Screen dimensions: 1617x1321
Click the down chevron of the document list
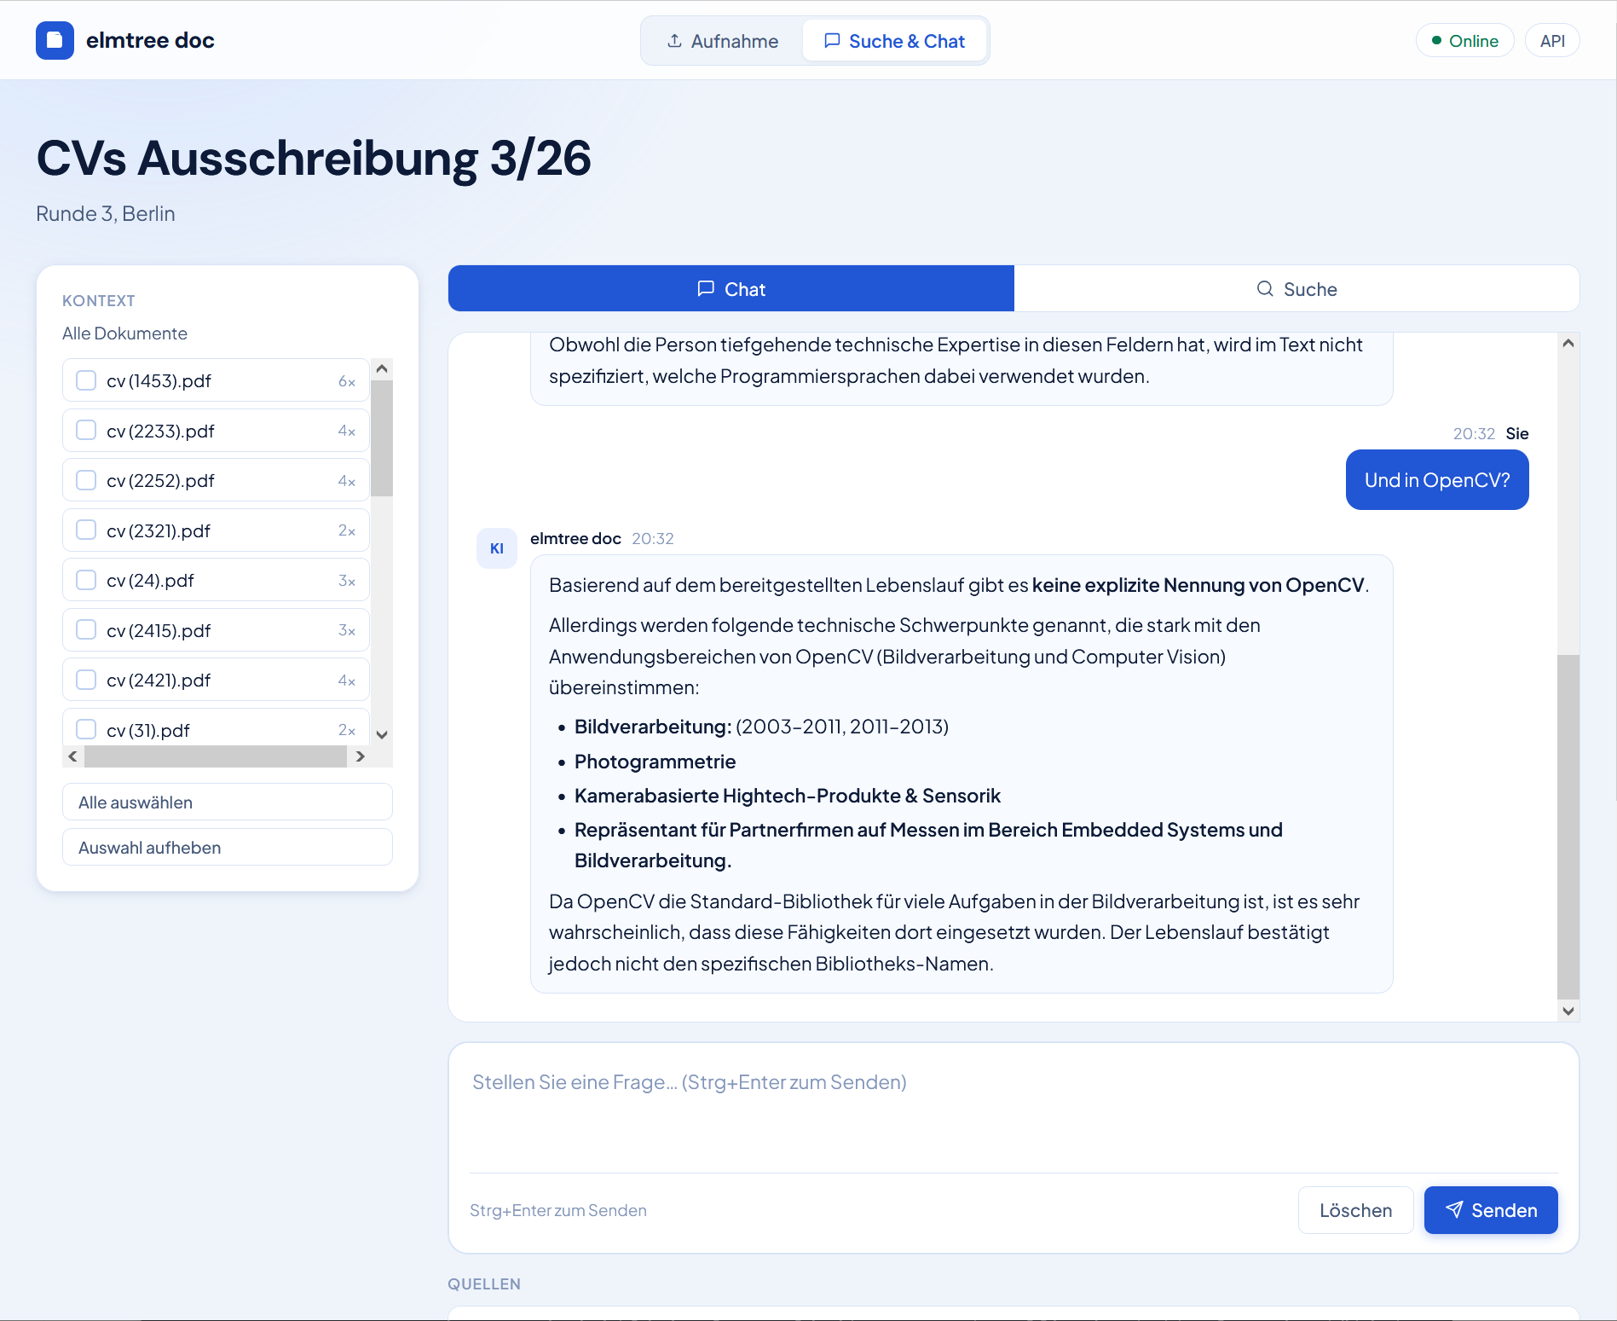(382, 734)
